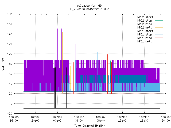Click the red line sample beside NPD1 bias
The height and width of the screenshot is (128, 171).
click(159, 38)
